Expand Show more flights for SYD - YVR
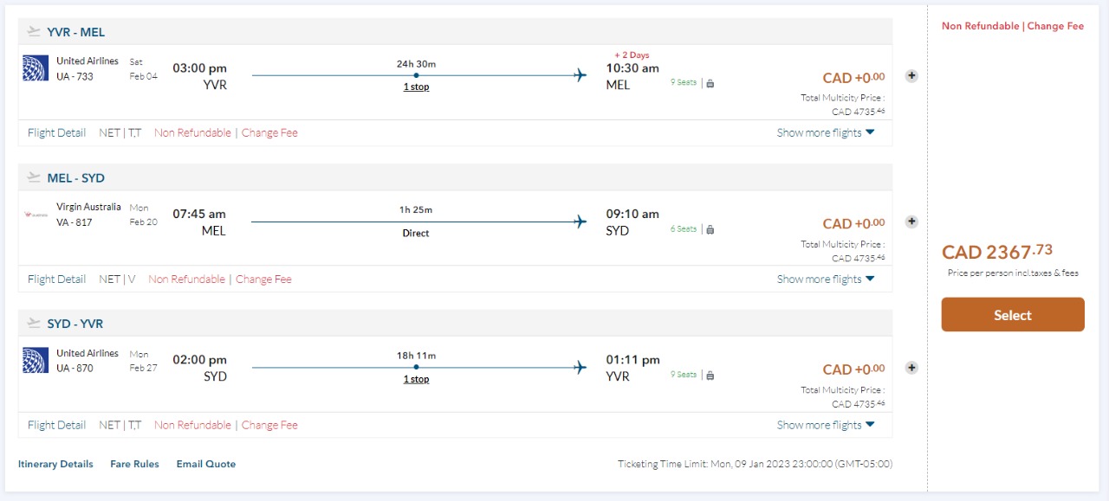This screenshot has width=1109, height=501. [x=826, y=425]
